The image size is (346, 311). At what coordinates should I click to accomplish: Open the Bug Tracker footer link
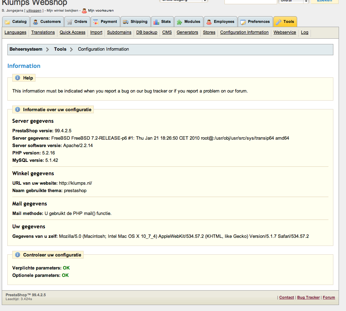[x=308, y=297]
